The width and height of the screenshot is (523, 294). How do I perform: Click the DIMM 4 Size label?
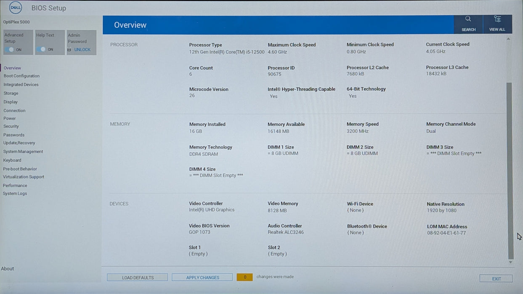tap(202, 169)
